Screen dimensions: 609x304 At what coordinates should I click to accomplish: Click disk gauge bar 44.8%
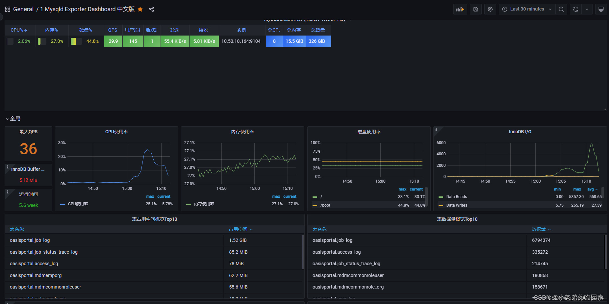[x=76, y=41]
